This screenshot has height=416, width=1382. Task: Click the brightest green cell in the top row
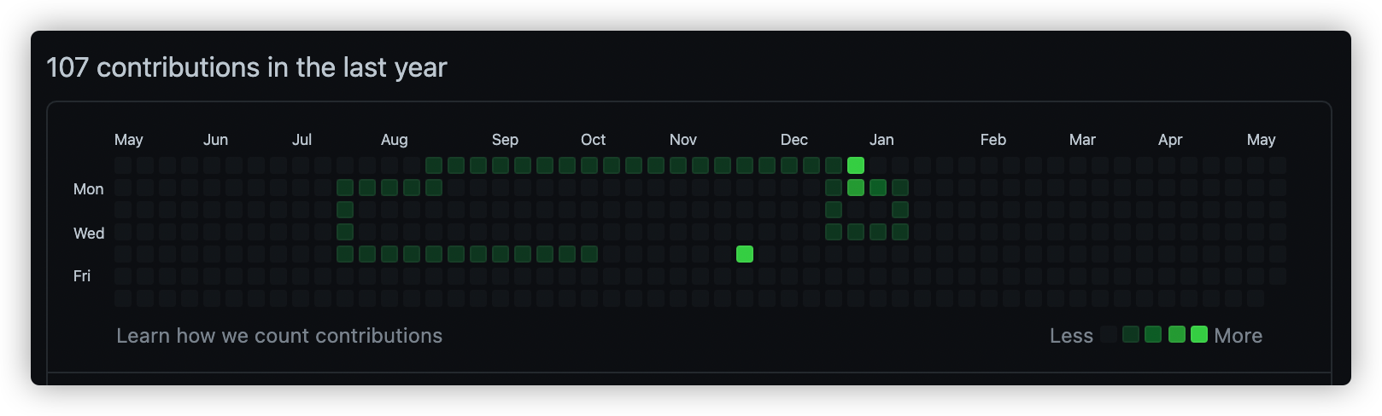click(x=856, y=165)
